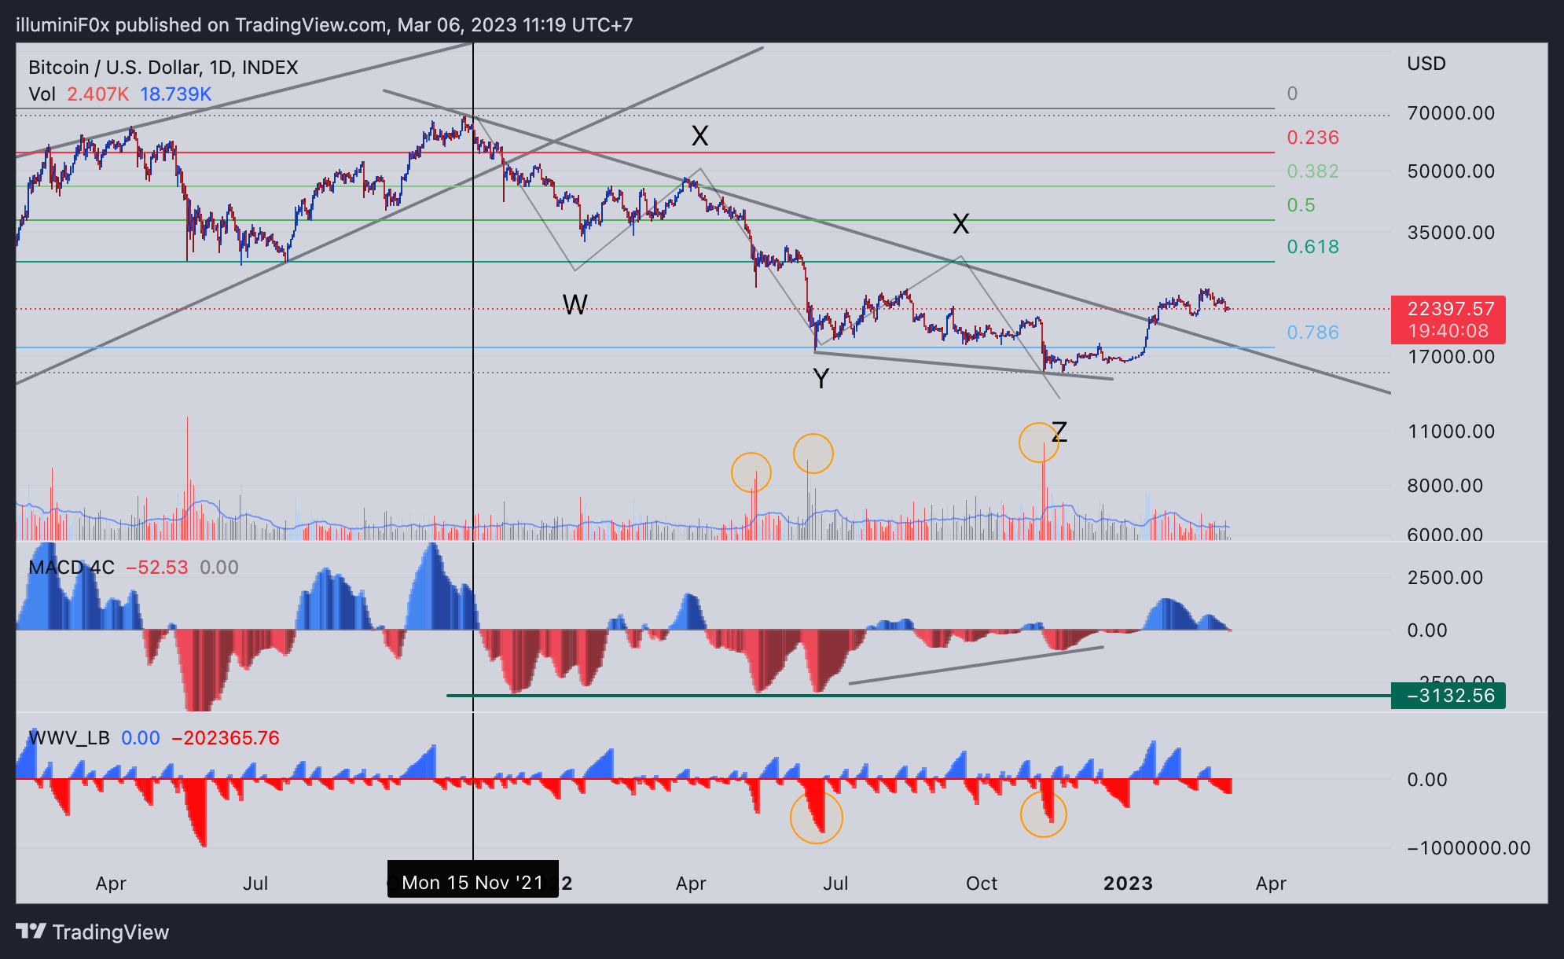Click the 70000.00 price axis label

pyautogui.click(x=1451, y=113)
